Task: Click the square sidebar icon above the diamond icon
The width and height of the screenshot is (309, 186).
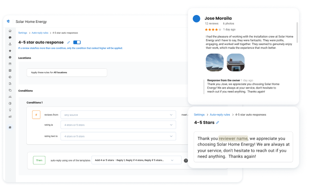Action: click(10, 70)
